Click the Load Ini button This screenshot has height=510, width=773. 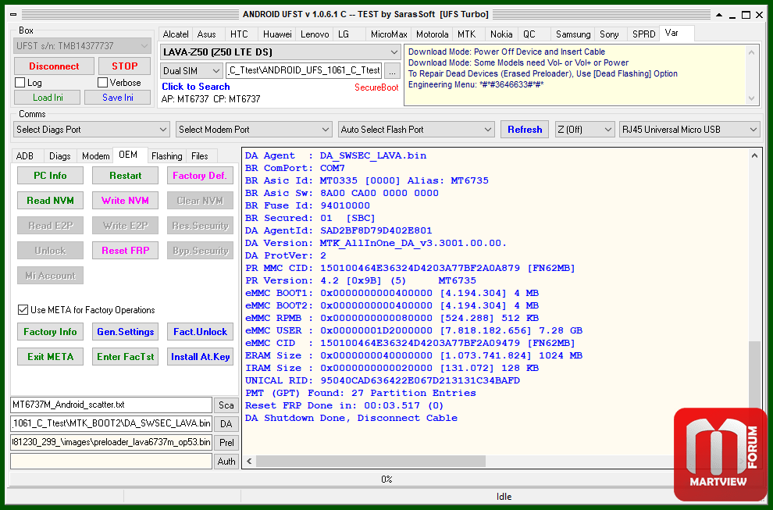(48, 98)
